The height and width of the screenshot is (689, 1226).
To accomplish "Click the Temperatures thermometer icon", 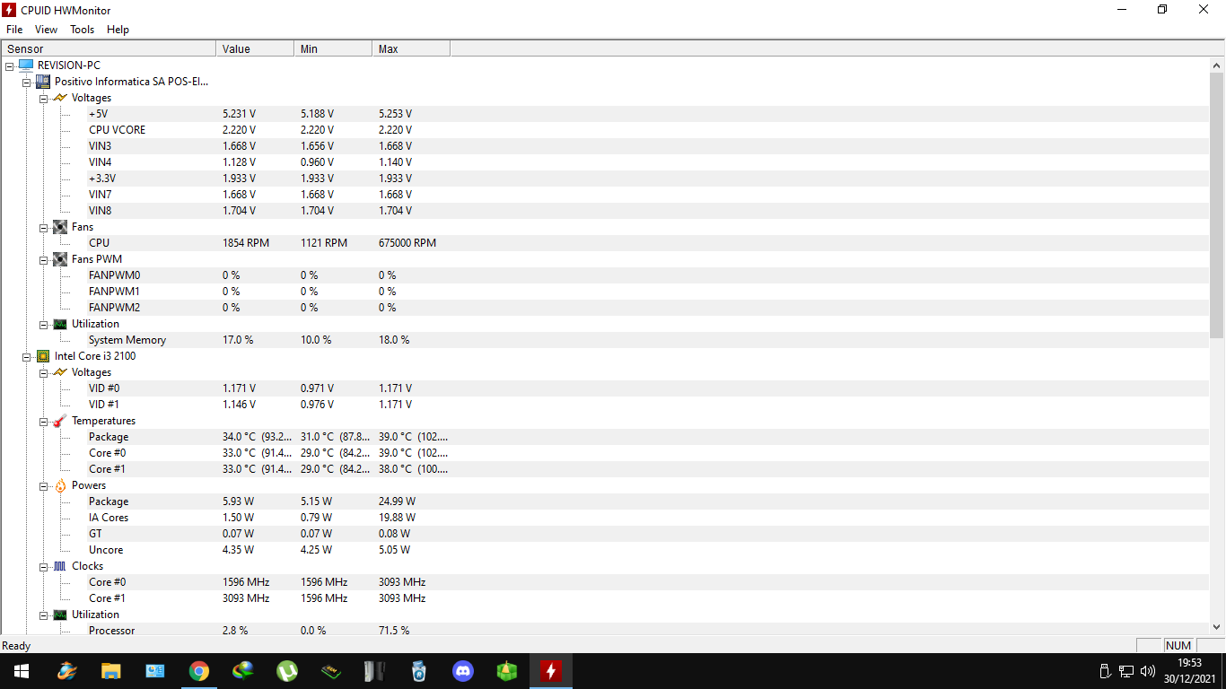I will click(x=60, y=421).
